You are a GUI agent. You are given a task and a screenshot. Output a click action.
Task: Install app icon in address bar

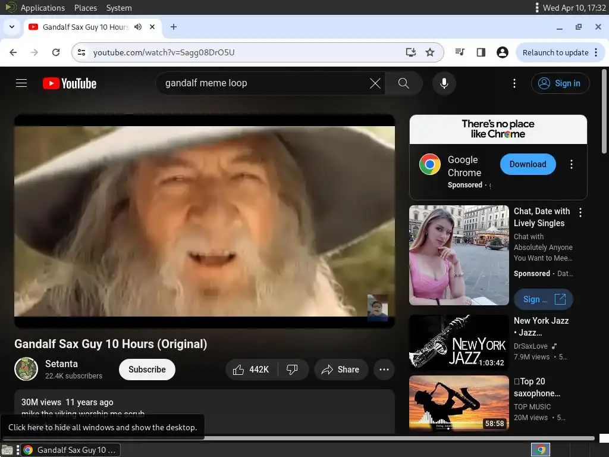[x=410, y=52]
